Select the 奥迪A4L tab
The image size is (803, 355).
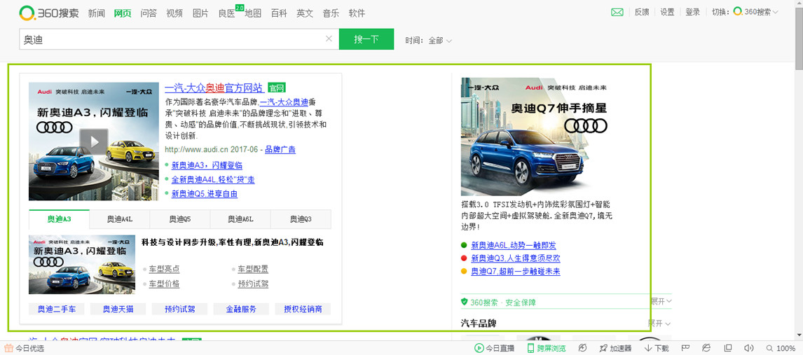pyautogui.click(x=120, y=219)
